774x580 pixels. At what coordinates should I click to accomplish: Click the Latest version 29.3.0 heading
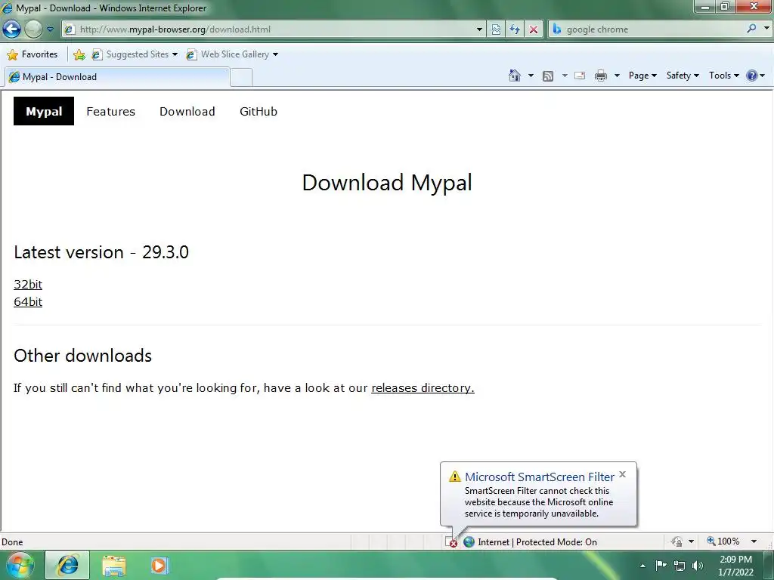(x=101, y=252)
